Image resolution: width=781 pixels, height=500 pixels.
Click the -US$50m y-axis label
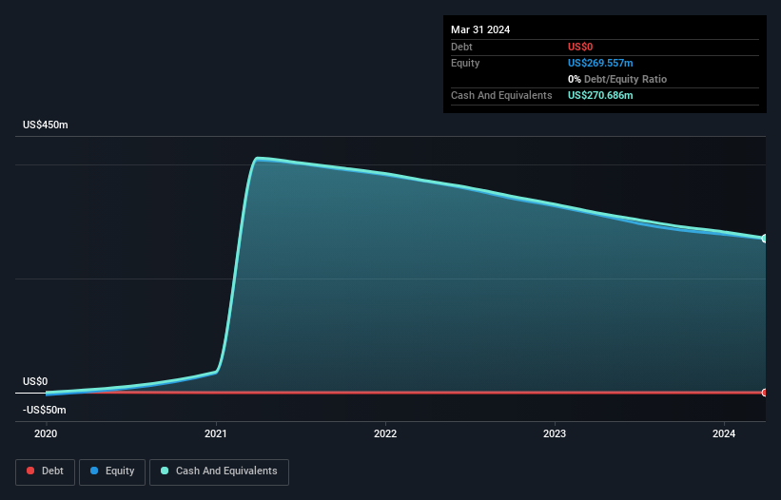(45, 410)
